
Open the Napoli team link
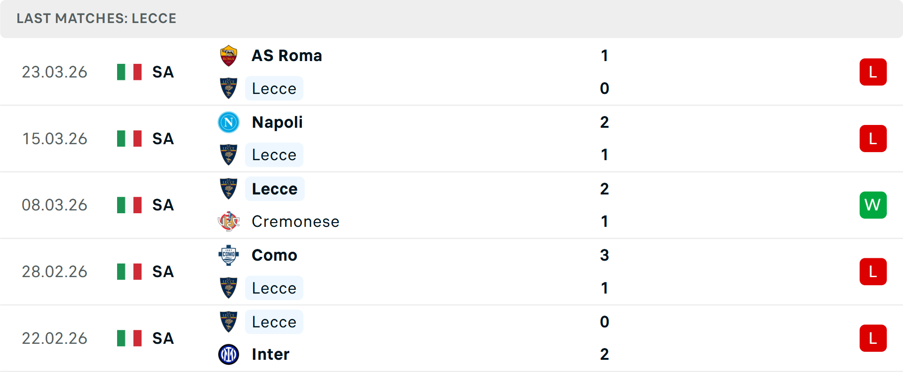pyautogui.click(x=277, y=123)
